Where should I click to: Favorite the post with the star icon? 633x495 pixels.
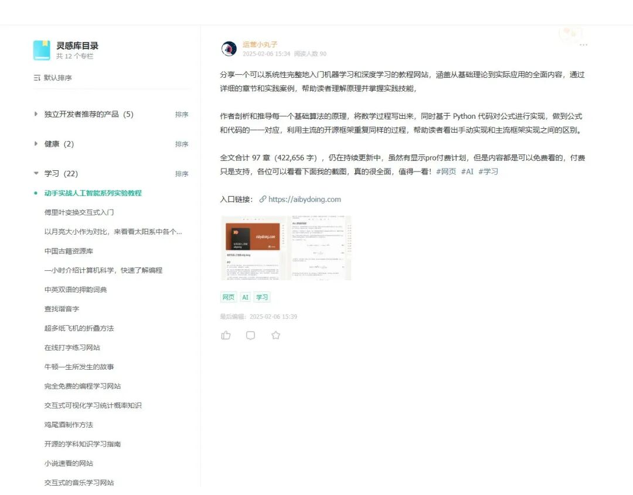275,335
